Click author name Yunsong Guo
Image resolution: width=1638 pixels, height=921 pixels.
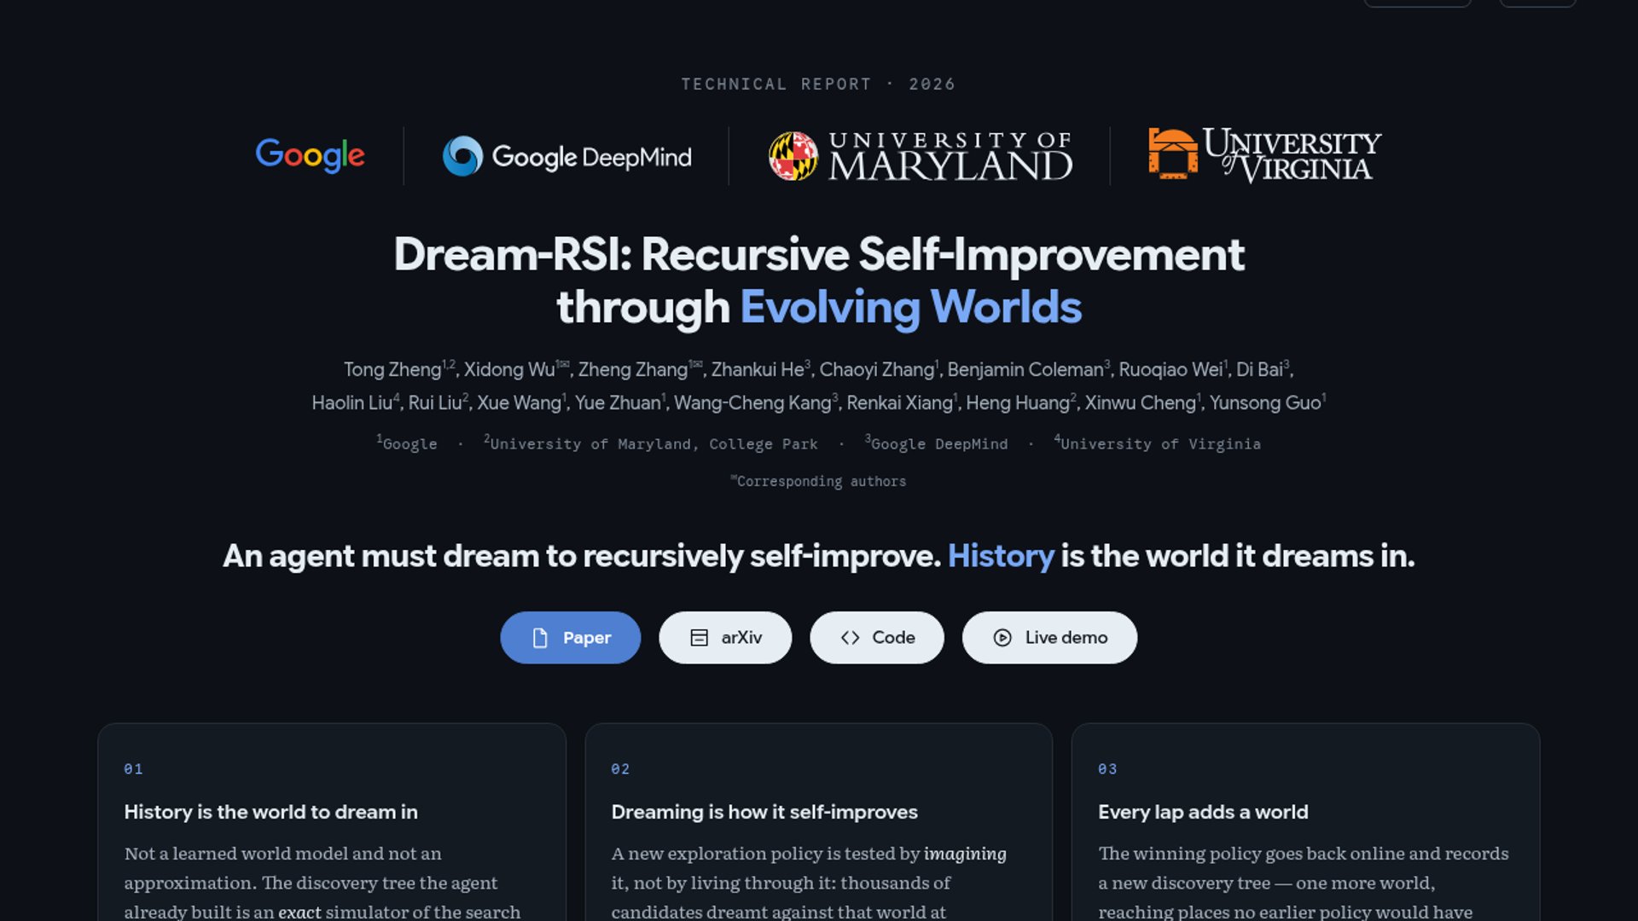click(x=1265, y=403)
